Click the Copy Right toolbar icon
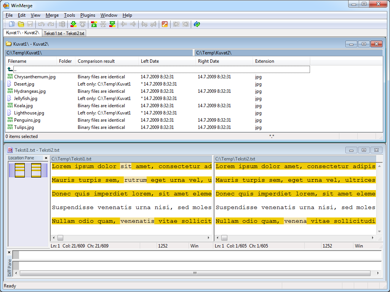Image resolution: width=390 pixels, height=292 pixels. (x=124, y=24)
